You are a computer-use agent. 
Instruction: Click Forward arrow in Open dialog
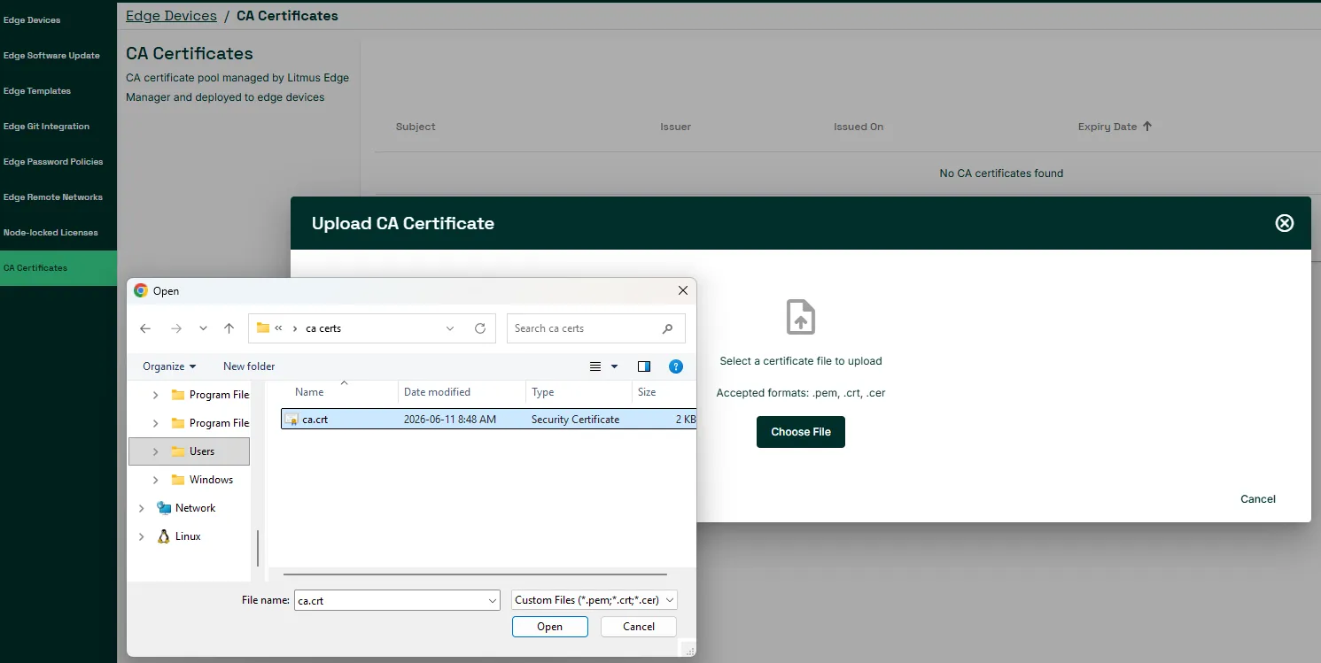coord(175,328)
